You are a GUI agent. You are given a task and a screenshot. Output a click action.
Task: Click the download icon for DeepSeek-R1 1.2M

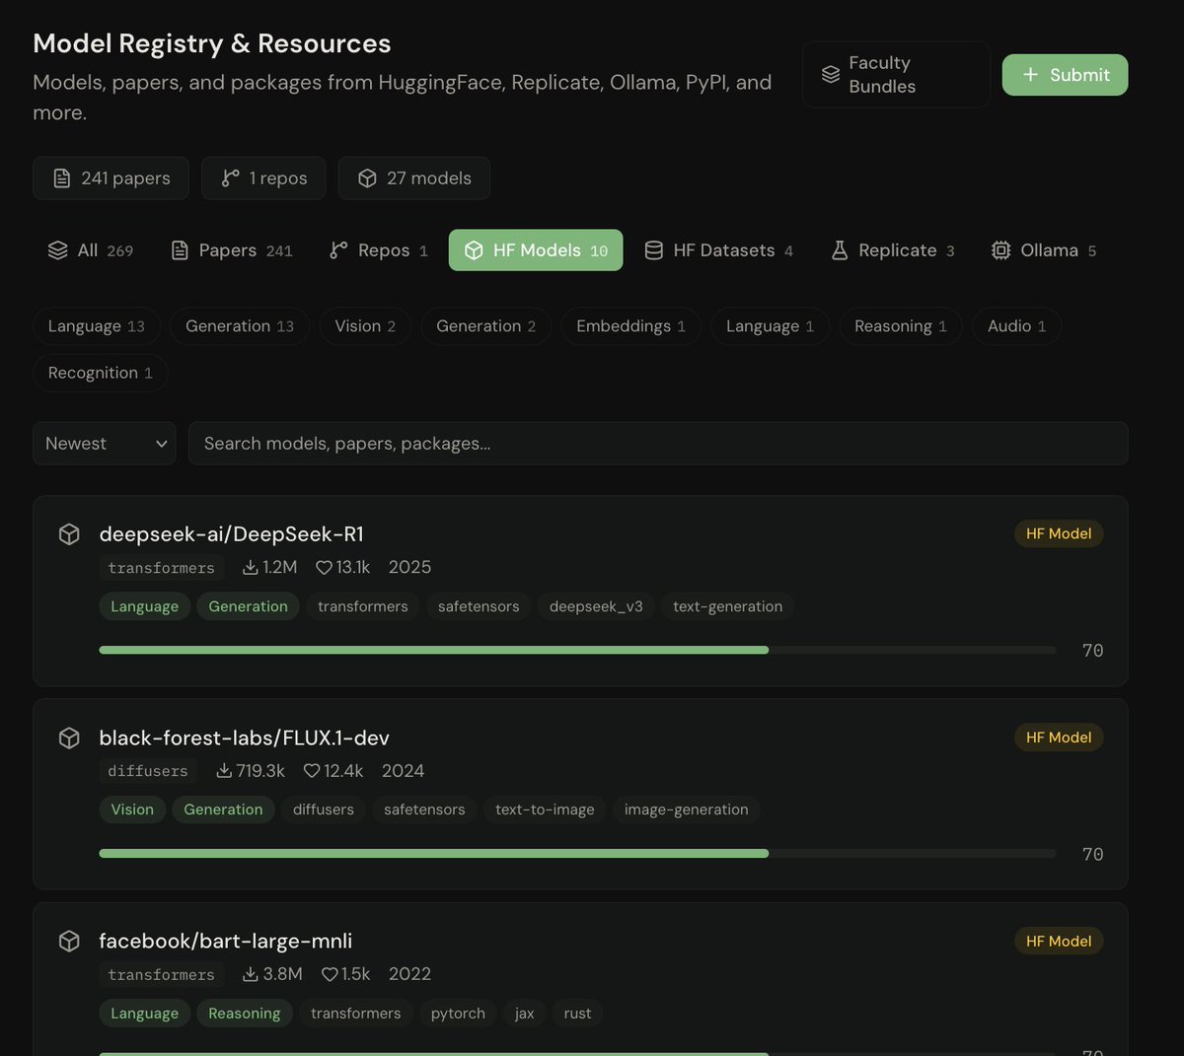coord(251,567)
